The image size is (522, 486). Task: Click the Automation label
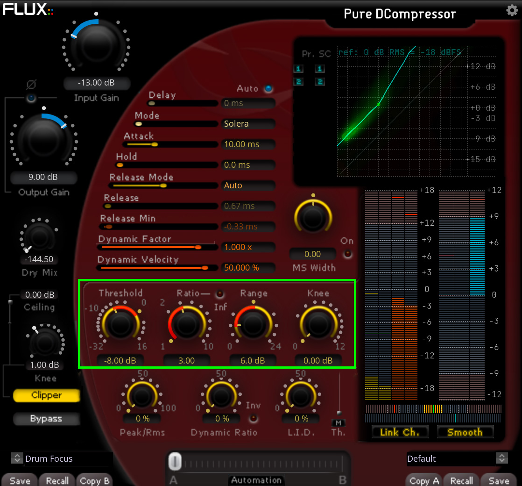point(256,480)
